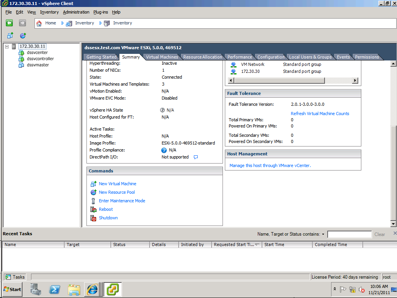Screen dimensions: 397x298
Task: Select the Virtual Machines tab
Action: (162, 57)
